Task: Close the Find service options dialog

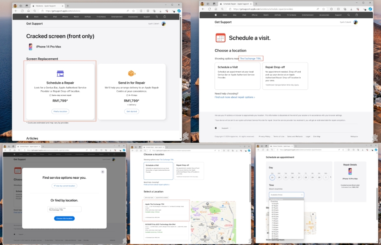Action: coord(102,172)
